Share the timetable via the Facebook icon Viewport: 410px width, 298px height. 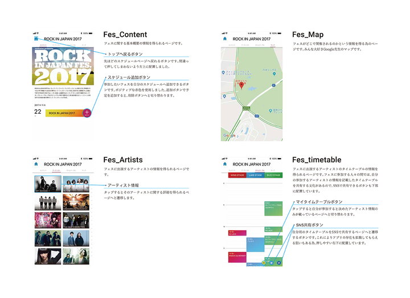tap(278, 263)
